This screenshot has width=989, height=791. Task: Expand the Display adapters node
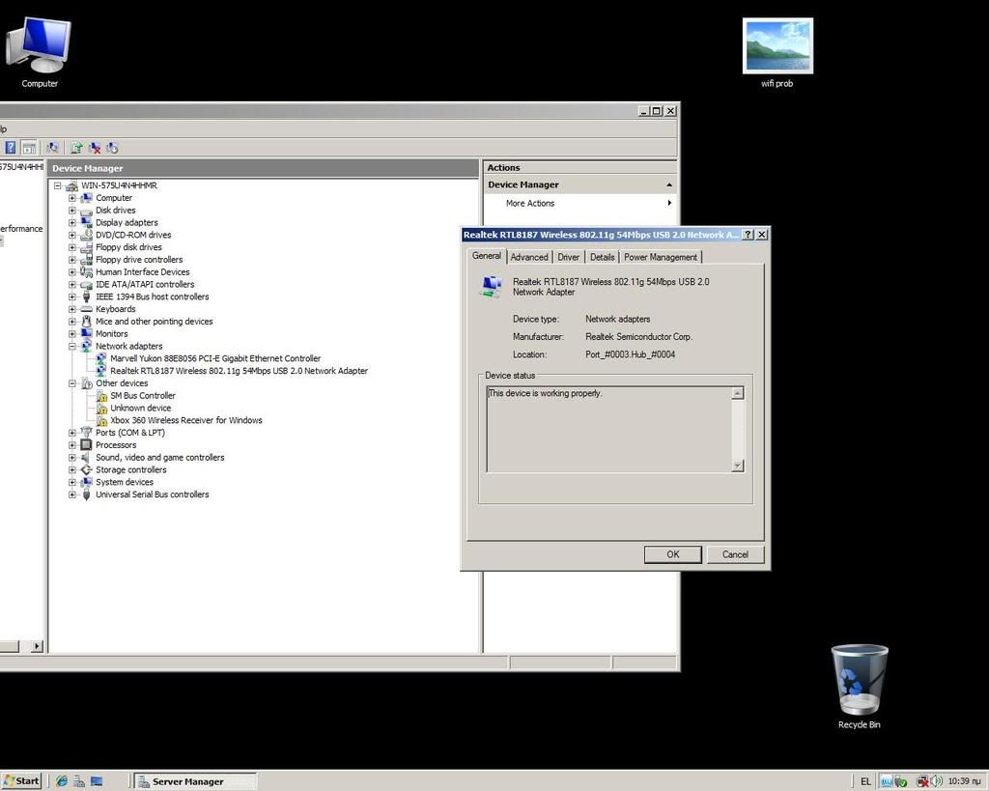[x=71, y=223]
